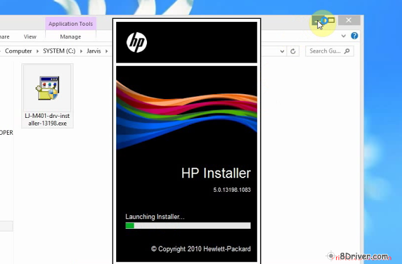Open the Application Tools ribbon tab

coord(71,24)
